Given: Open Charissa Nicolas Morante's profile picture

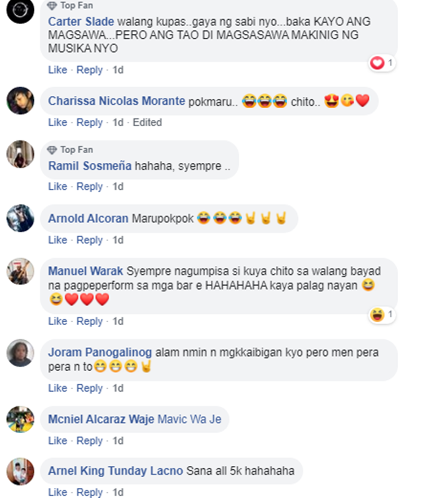Looking at the screenshot, I should 20,101.
